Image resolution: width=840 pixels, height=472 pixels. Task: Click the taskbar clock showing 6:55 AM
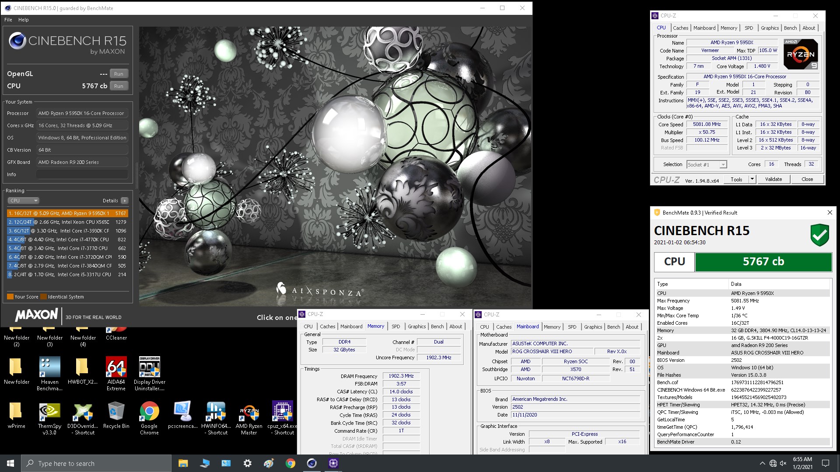pos(802,463)
